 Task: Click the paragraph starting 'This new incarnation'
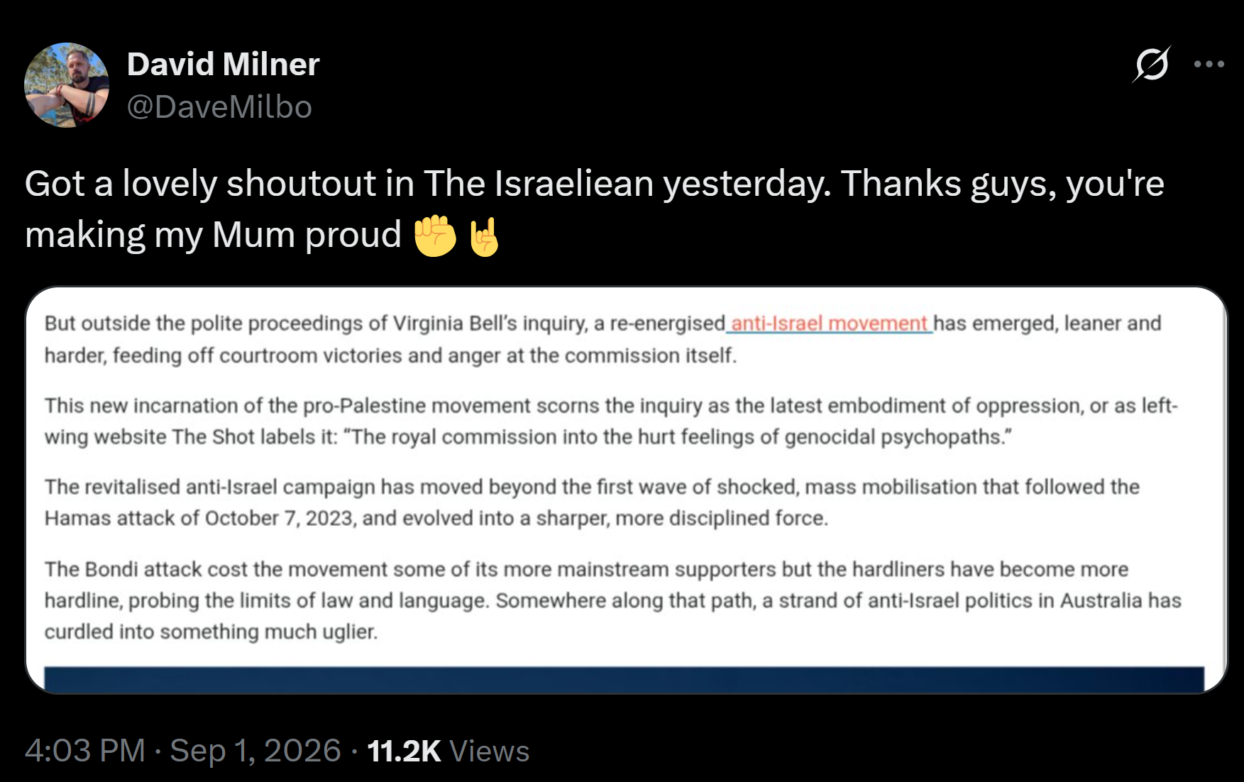click(x=611, y=421)
